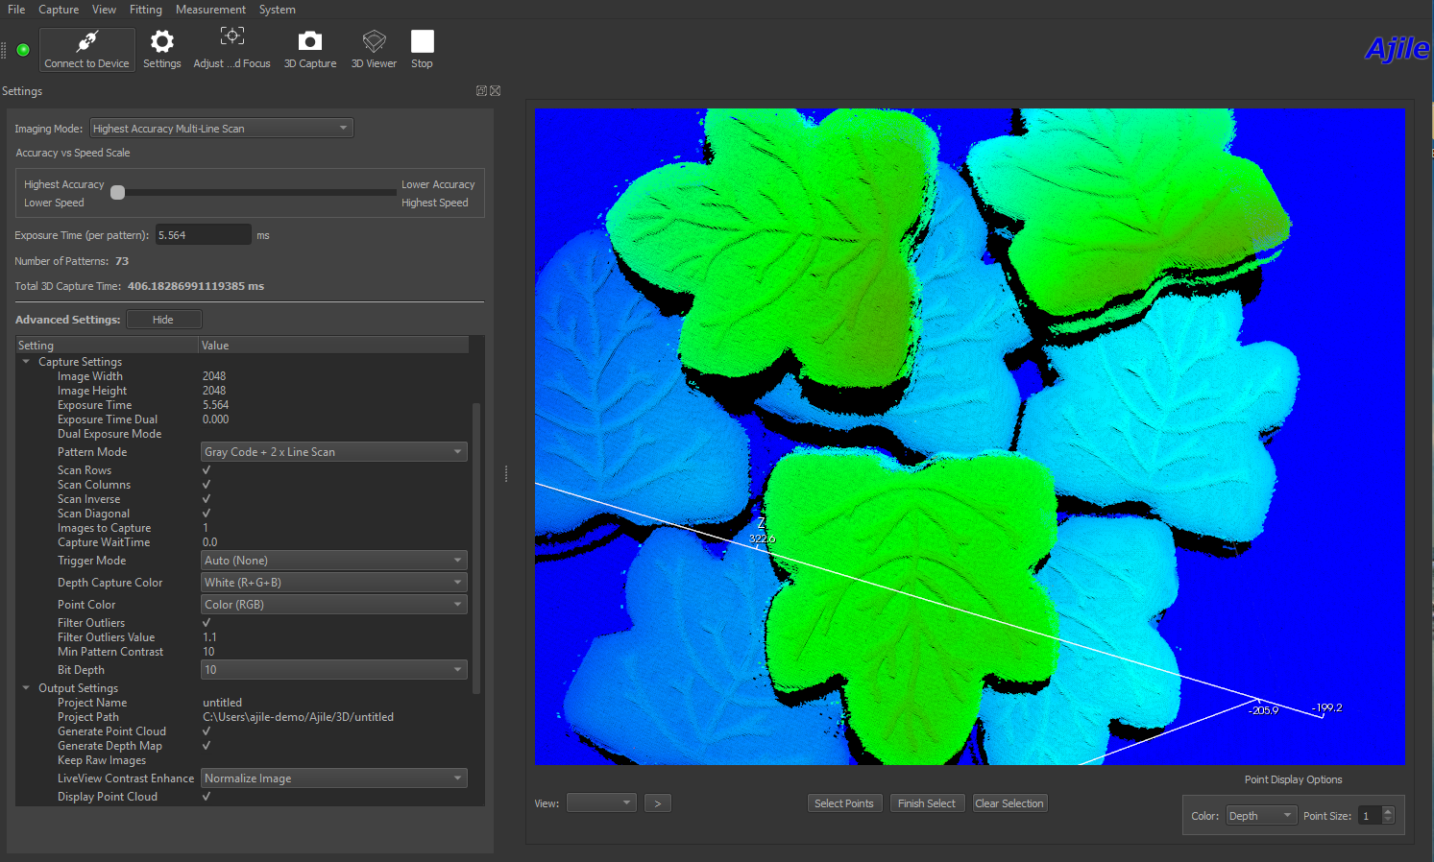Open the Imaging Mode dropdown
This screenshot has height=862, width=1434.
coord(221,129)
